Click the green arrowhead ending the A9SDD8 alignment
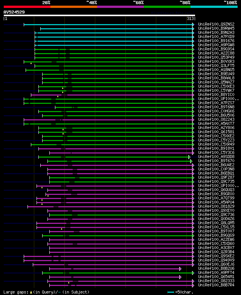This screenshot has width=241, height=295. pyautogui.click(x=189, y=157)
